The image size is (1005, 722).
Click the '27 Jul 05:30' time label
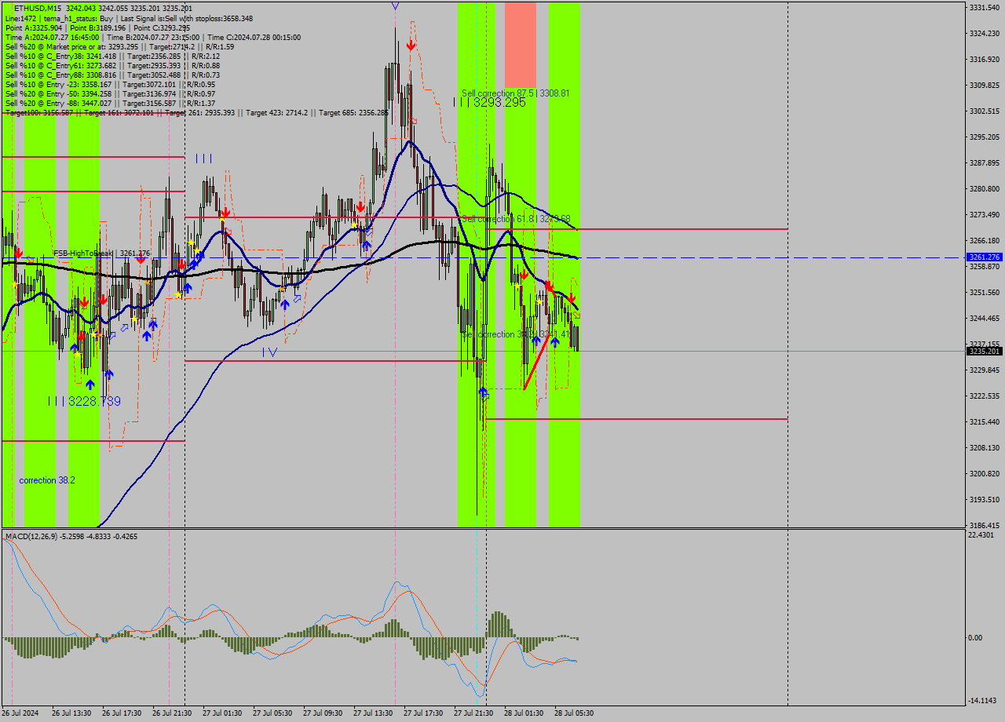click(272, 713)
